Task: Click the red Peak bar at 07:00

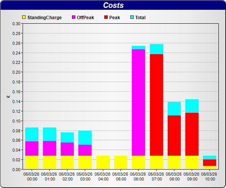Action: (x=156, y=105)
